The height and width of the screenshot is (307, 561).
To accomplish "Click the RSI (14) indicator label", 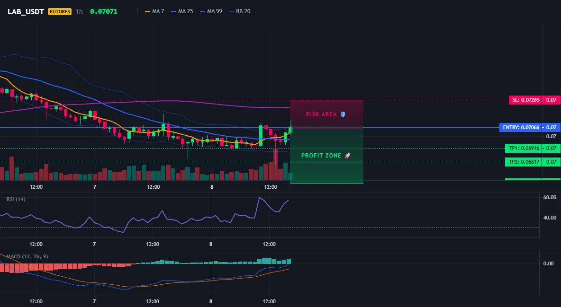I will tap(16, 199).
